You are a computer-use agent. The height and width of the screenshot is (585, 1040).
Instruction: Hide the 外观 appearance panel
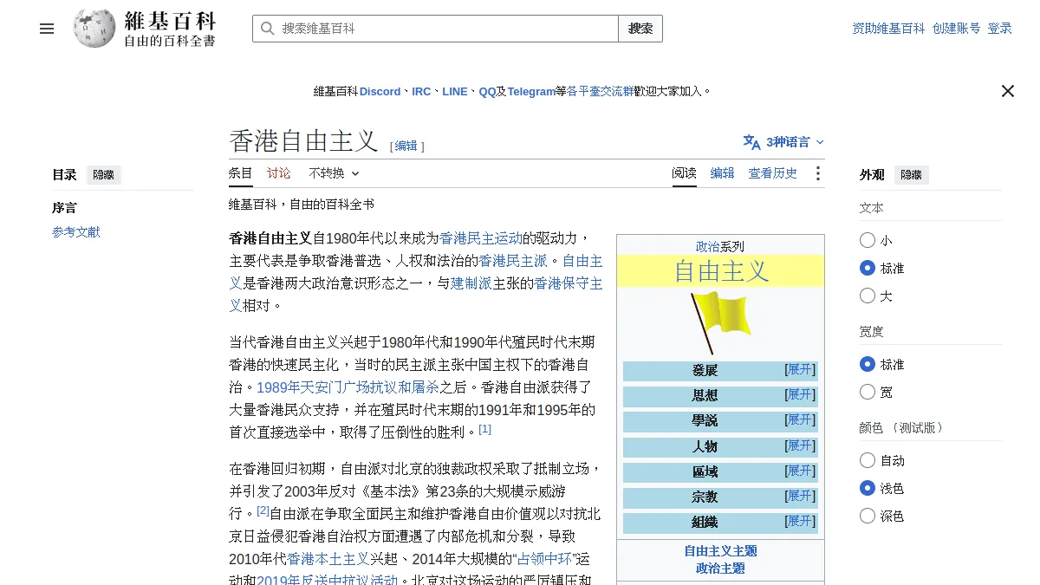[x=911, y=175]
